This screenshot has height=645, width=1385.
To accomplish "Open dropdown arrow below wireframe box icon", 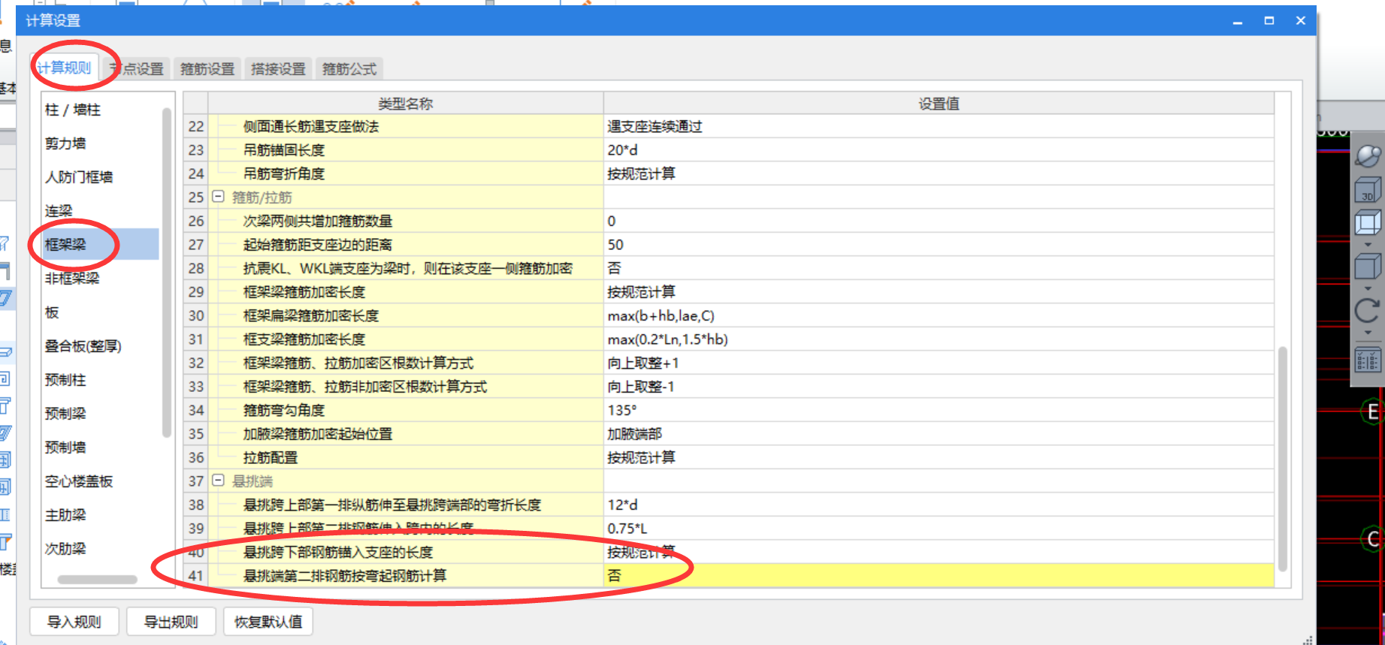I will [x=1368, y=245].
